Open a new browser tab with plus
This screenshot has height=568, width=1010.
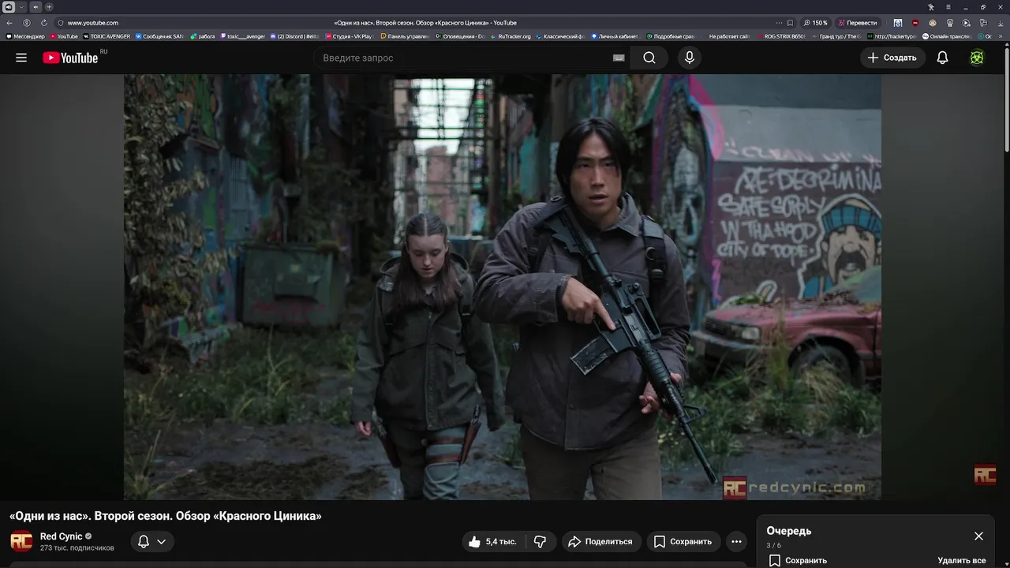[49, 7]
